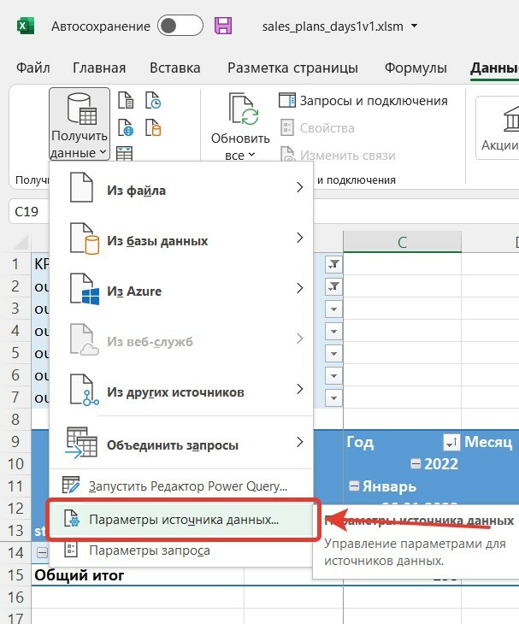The width and height of the screenshot is (519, 624).
Task: Click the Excel application logo
Action: click(x=26, y=26)
